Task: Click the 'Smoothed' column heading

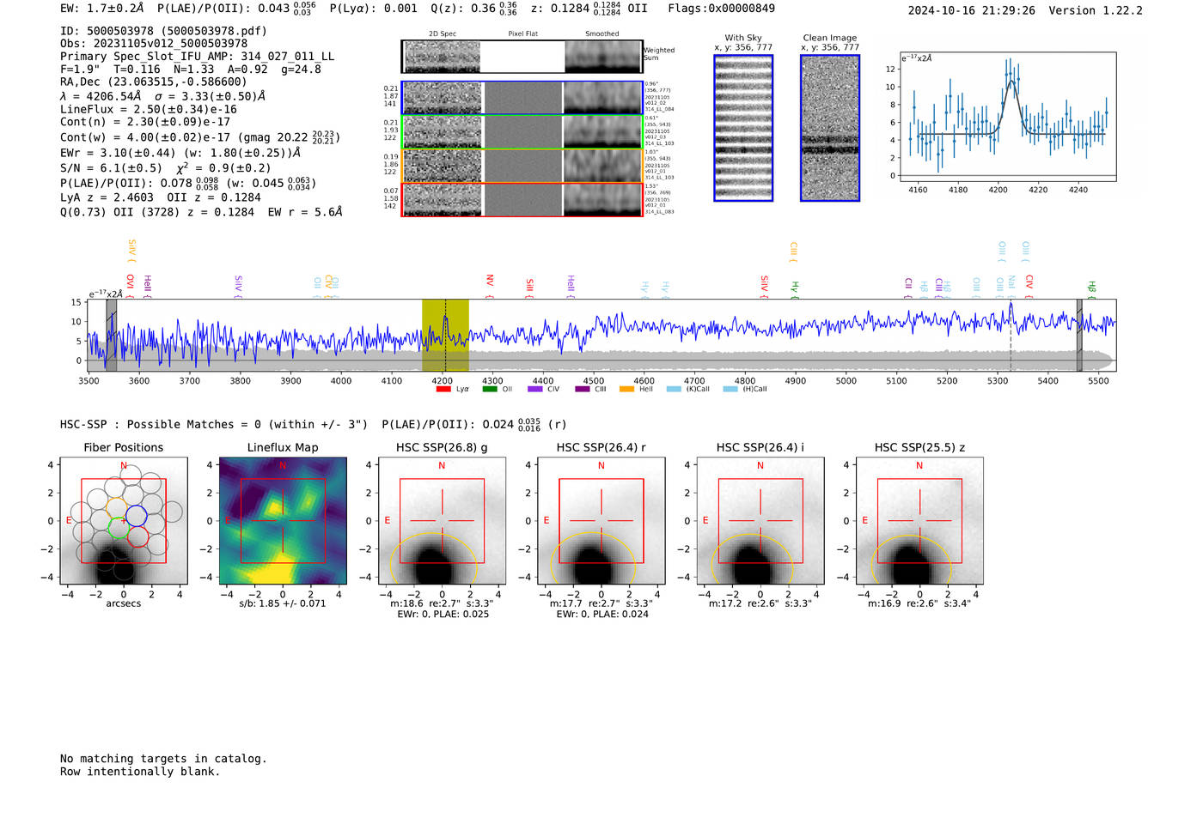Action: pyautogui.click(x=602, y=33)
